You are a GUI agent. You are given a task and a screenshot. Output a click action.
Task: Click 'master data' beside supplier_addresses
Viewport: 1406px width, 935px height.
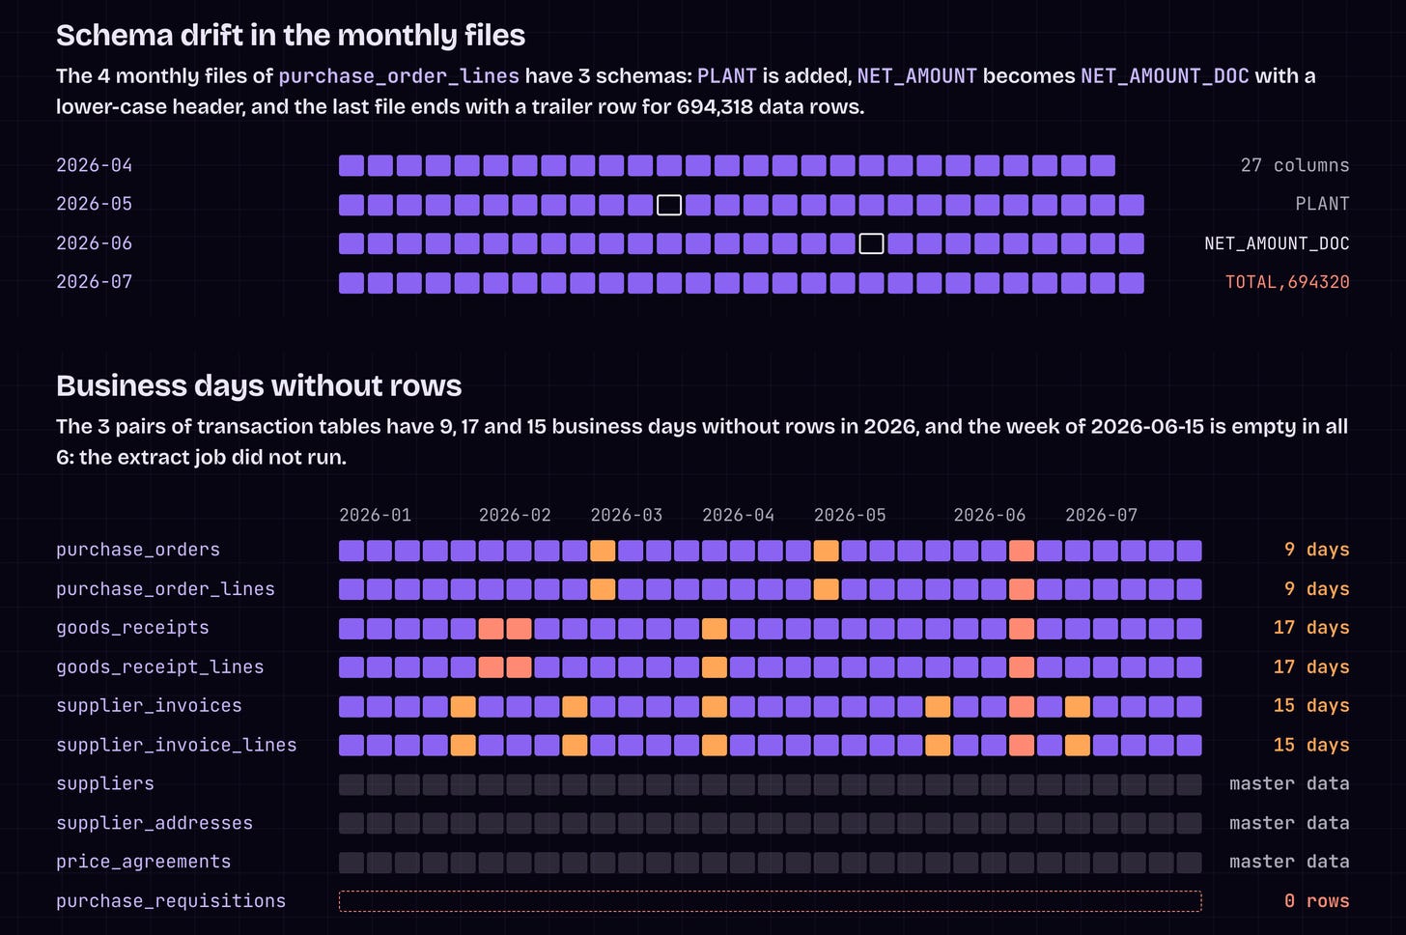[x=1289, y=823]
